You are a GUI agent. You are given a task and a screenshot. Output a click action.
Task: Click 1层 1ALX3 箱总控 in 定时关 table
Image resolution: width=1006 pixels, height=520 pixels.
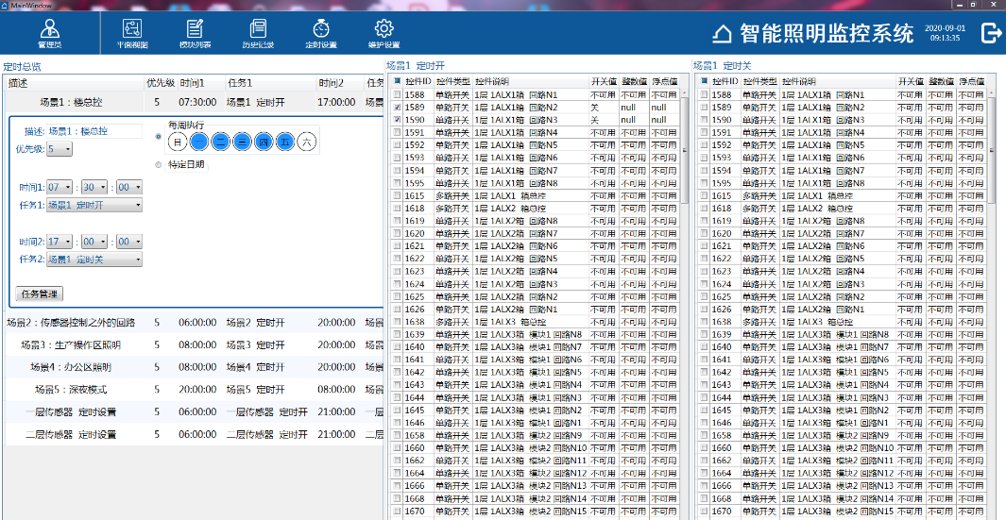(x=817, y=322)
